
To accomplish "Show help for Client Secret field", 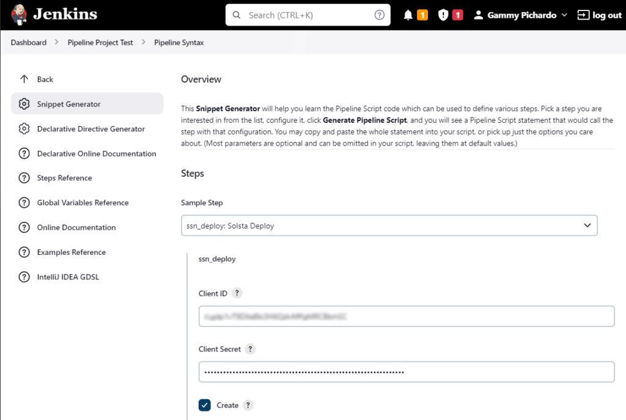I will pyautogui.click(x=250, y=349).
